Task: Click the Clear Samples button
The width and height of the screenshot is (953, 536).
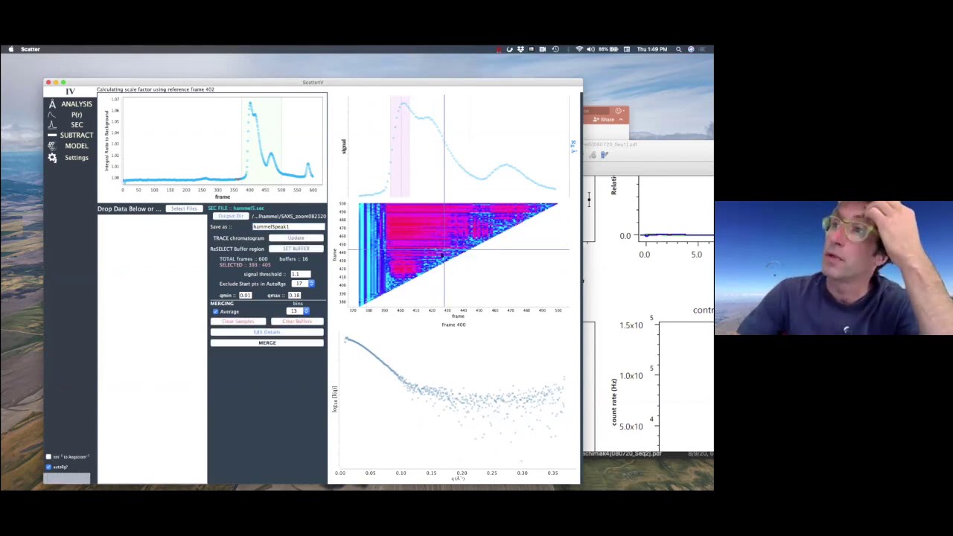Action: pos(238,322)
